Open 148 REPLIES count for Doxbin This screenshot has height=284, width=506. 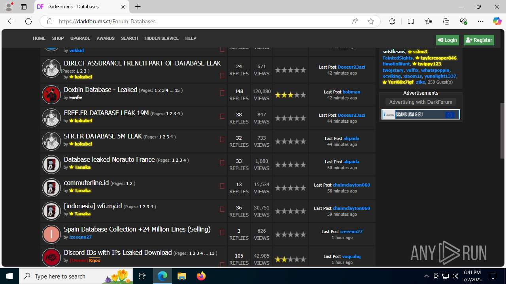(x=239, y=95)
